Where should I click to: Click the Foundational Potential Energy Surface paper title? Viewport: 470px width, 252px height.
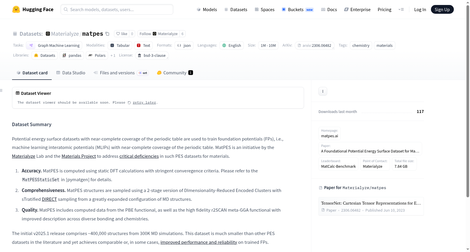click(370, 151)
